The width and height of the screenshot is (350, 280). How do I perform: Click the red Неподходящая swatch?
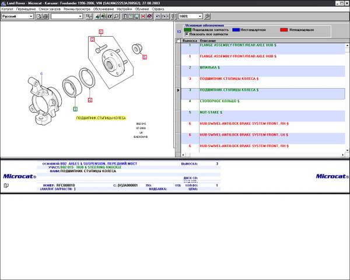click(284, 30)
